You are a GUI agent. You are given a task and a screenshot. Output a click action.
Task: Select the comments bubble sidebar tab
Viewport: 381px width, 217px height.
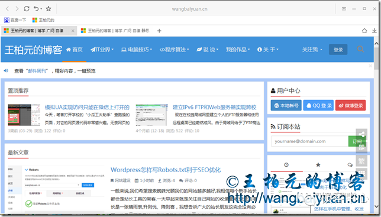click(350, 165)
